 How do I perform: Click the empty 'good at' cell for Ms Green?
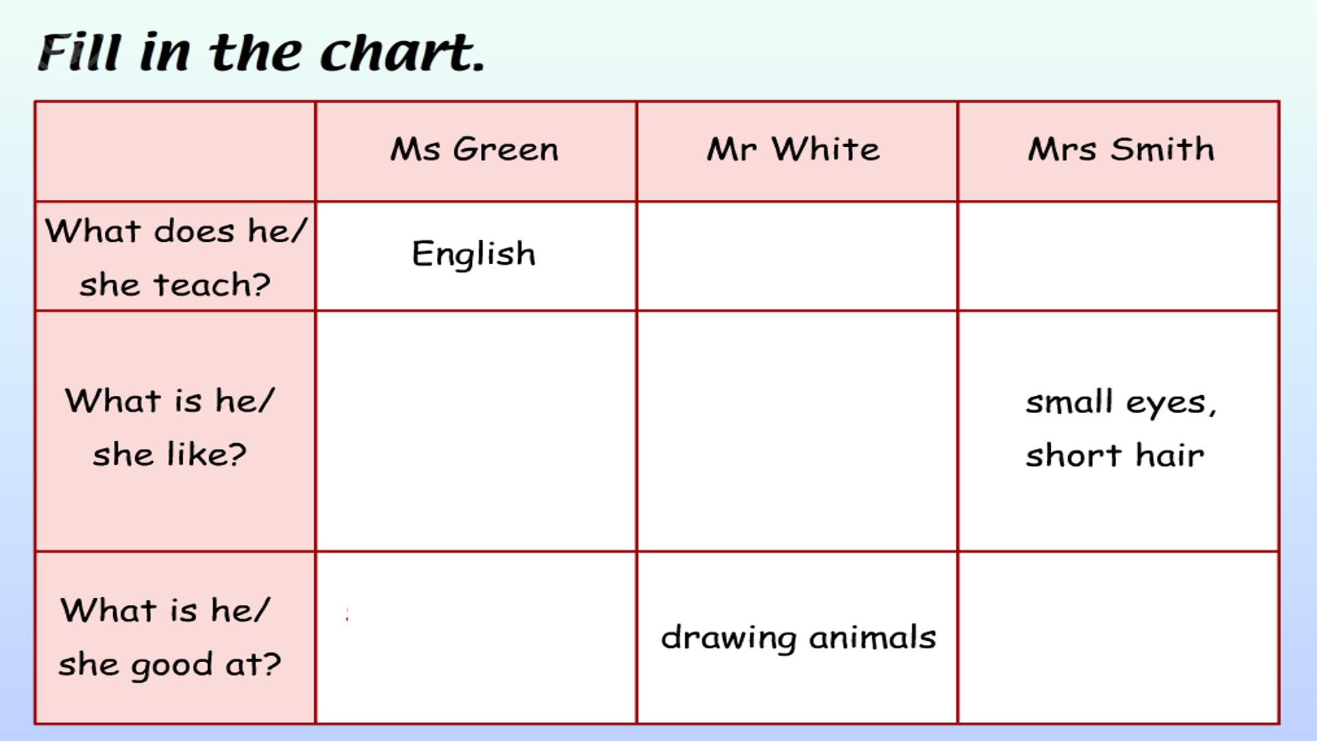476,638
